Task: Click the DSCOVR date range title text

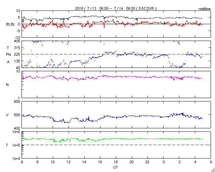Action: (116, 8)
